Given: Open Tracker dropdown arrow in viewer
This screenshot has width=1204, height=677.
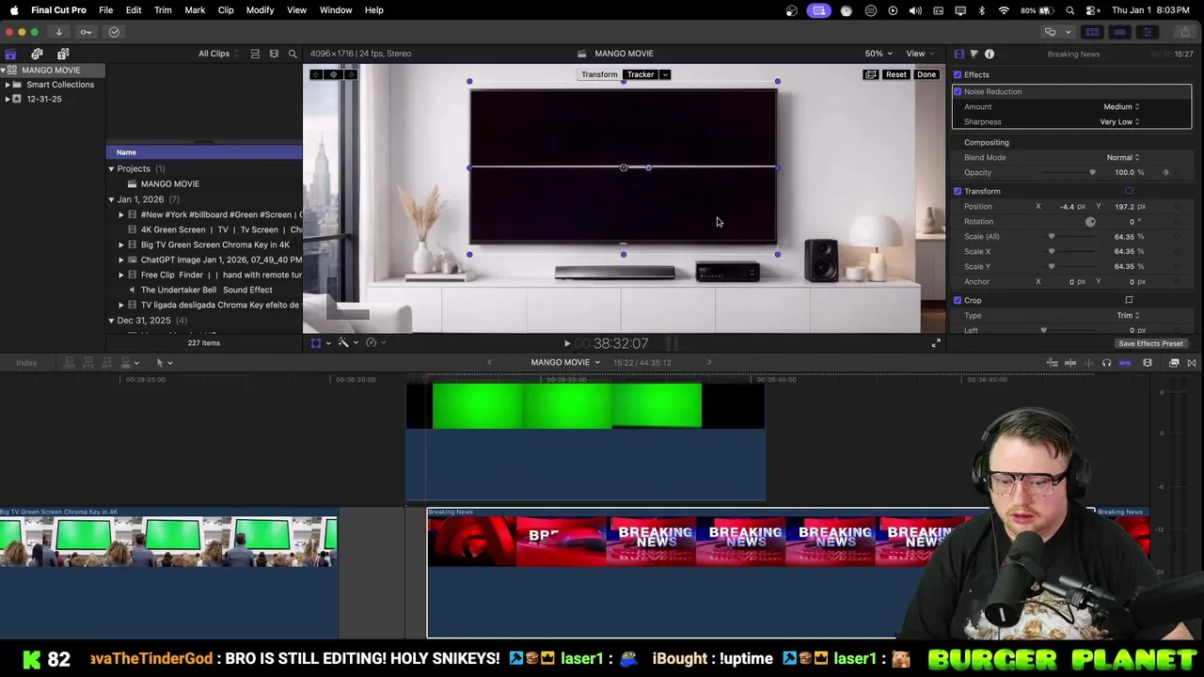Looking at the screenshot, I should [664, 74].
